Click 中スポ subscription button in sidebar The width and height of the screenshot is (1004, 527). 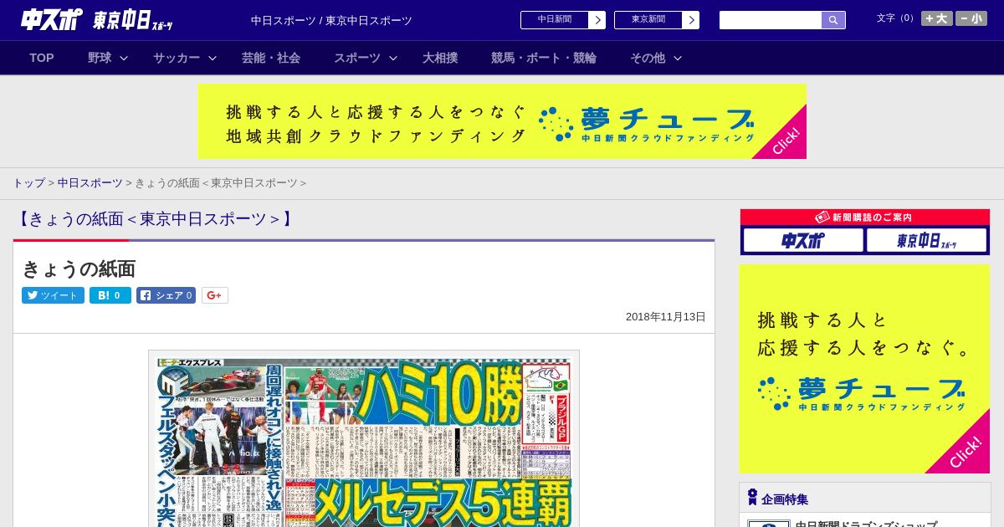click(x=803, y=241)
